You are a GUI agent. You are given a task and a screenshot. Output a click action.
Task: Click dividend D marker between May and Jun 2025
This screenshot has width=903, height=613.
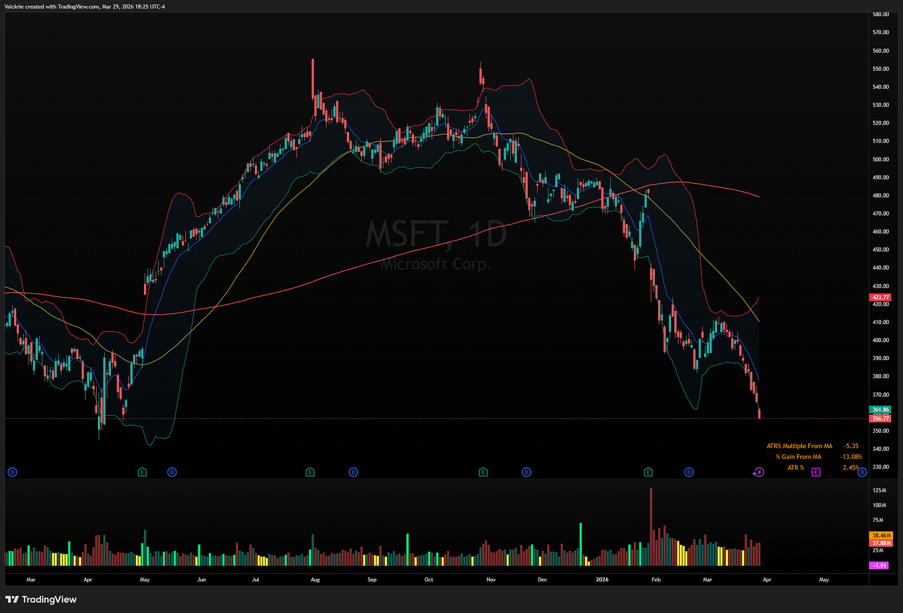coord(172,472)
